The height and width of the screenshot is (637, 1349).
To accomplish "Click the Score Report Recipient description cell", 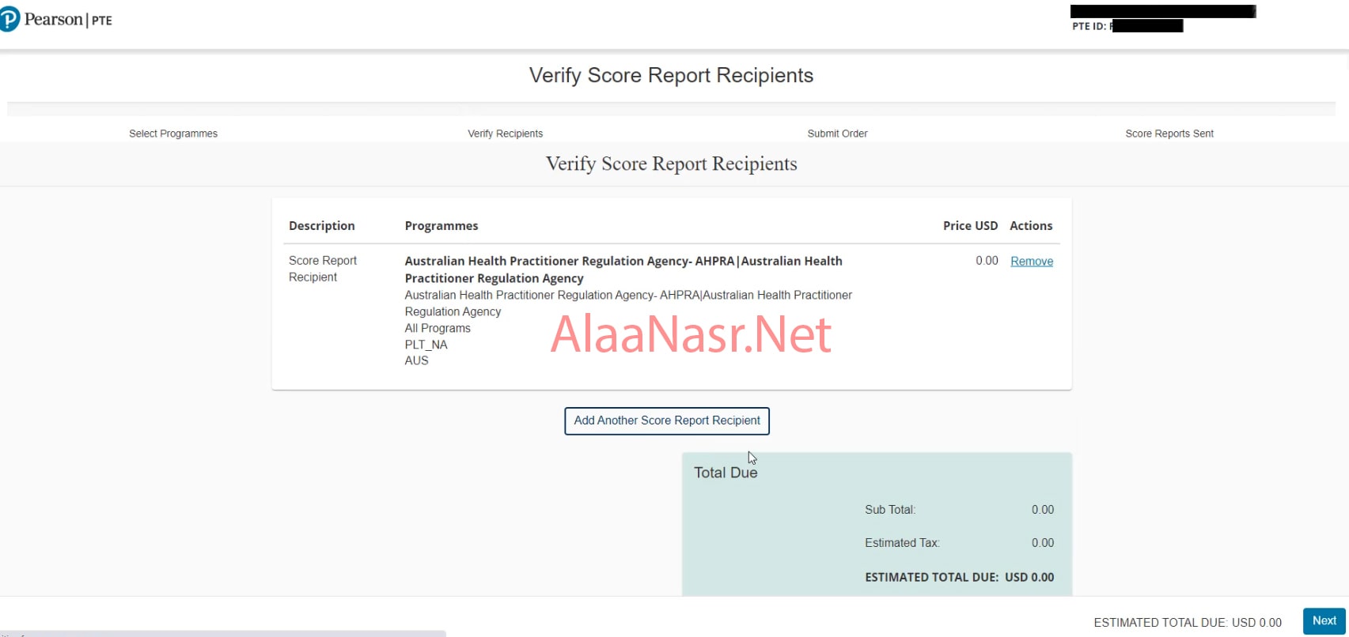I will (x=322, y=269).
